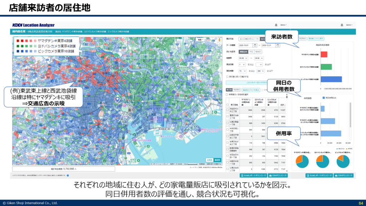The image size is (366, 206).
Task: Open notifications bell beside left demo menu
Action: (x=276, y=25)
